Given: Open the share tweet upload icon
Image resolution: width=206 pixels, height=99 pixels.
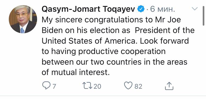Looking at the screenshot, I should coord(169,86).
